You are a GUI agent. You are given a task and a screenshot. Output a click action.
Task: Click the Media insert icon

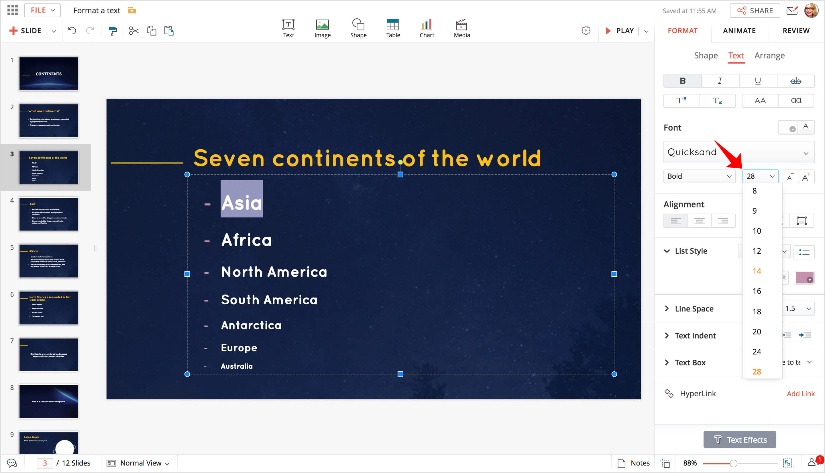point(461,28)
